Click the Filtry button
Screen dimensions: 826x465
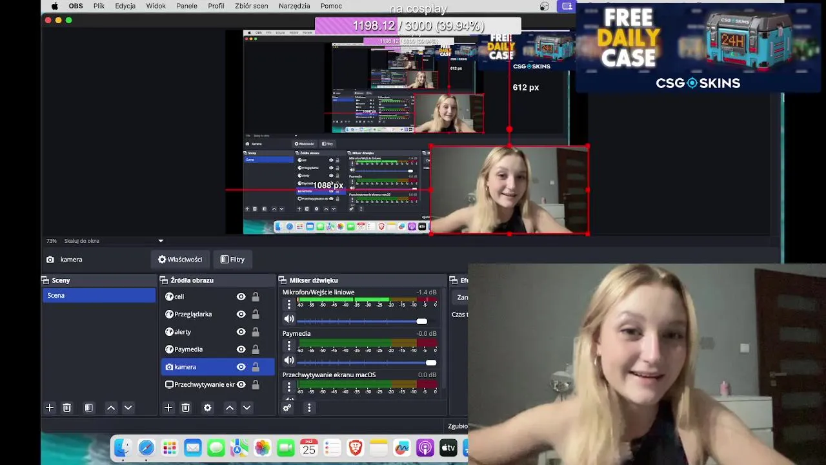pyautogui.click(x=232, y=260)
